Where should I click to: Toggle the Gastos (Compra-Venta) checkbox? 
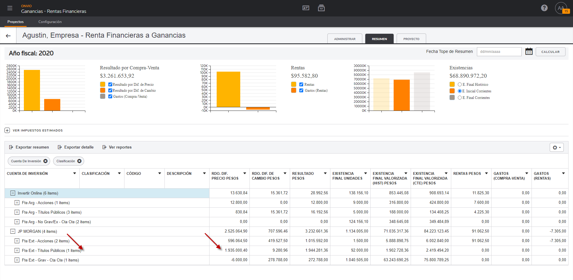pos(110,97)
